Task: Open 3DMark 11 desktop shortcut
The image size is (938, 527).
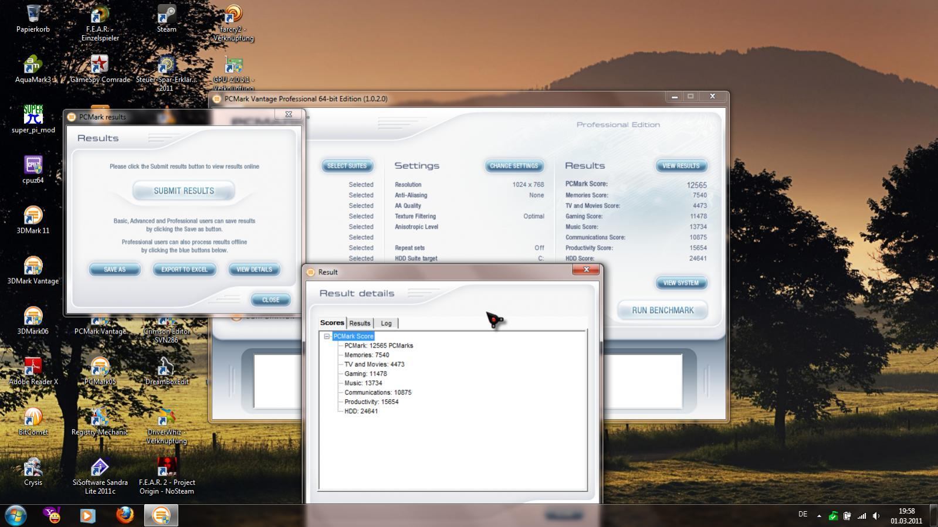Action: 33,221
